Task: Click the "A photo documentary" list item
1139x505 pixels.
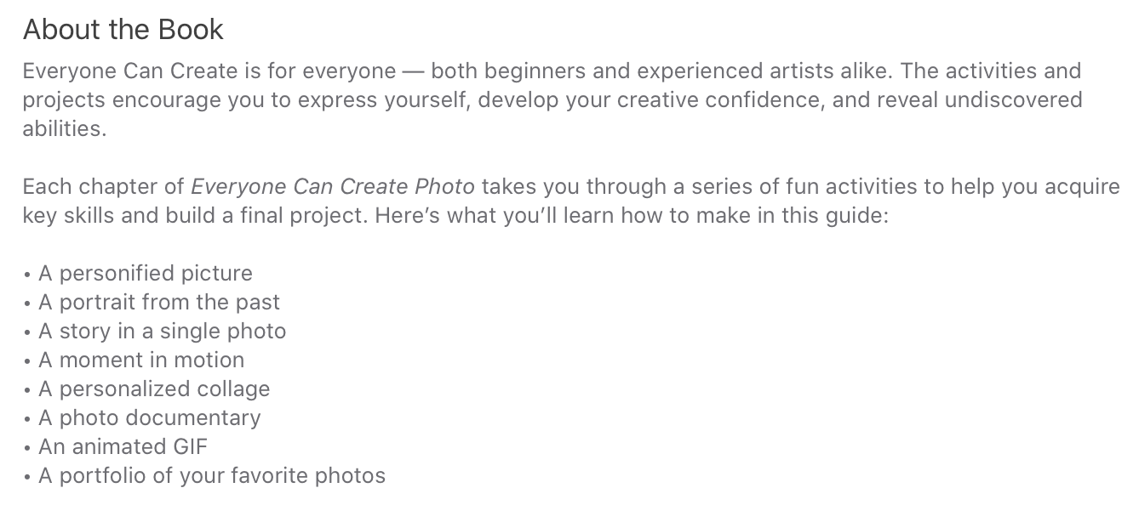Action: 149,417
